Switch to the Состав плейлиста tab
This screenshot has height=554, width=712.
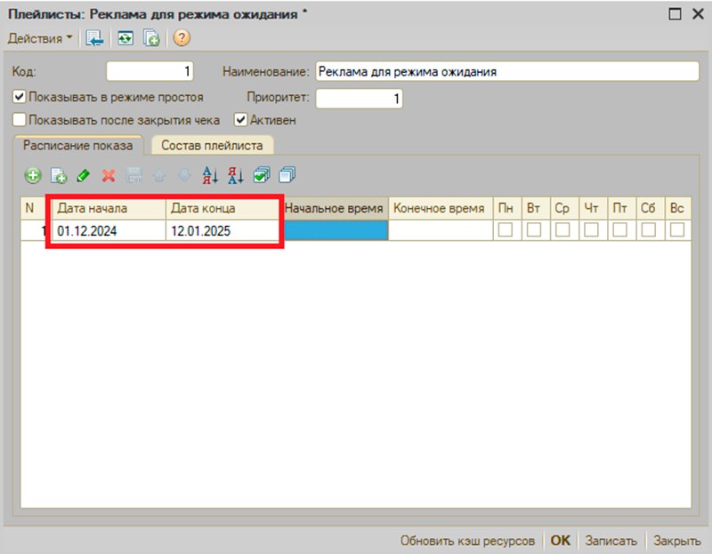(x=212, y=145)
